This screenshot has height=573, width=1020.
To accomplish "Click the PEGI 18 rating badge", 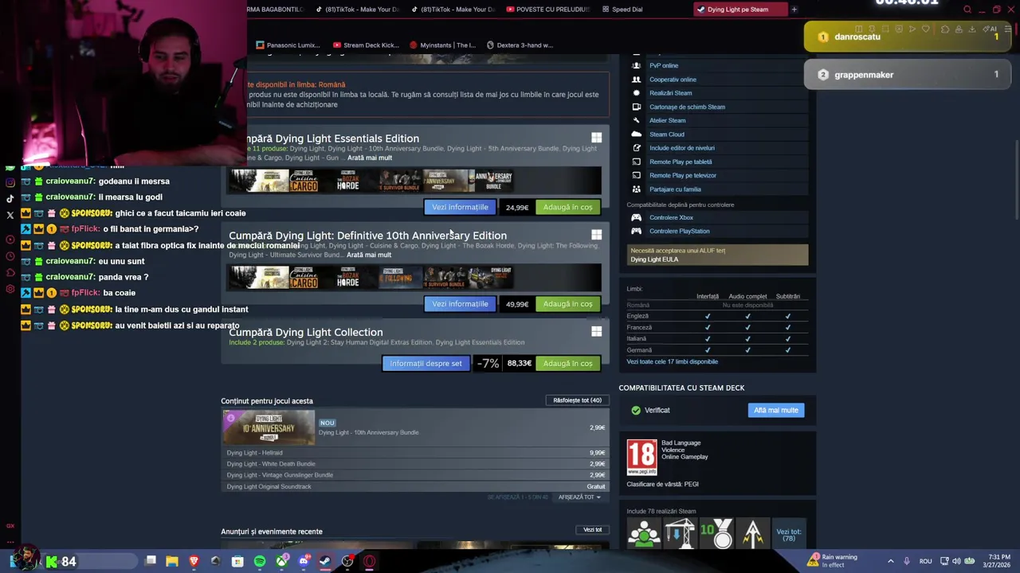I will [641, 457].
